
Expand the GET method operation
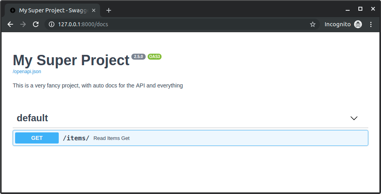37,138
